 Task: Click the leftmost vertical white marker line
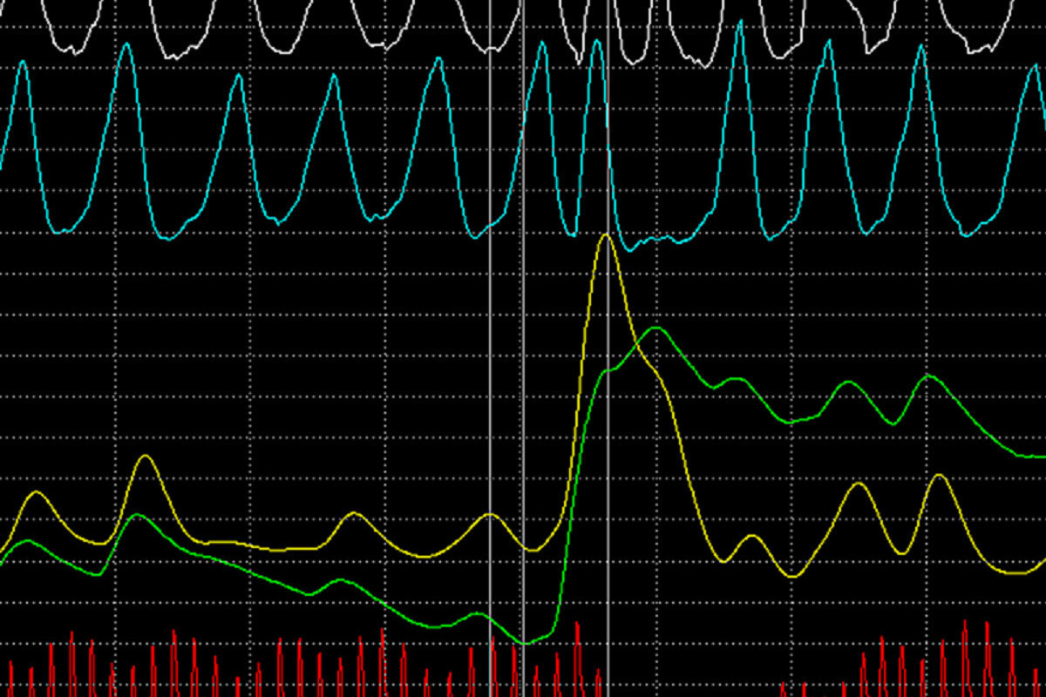click(490, 348)
